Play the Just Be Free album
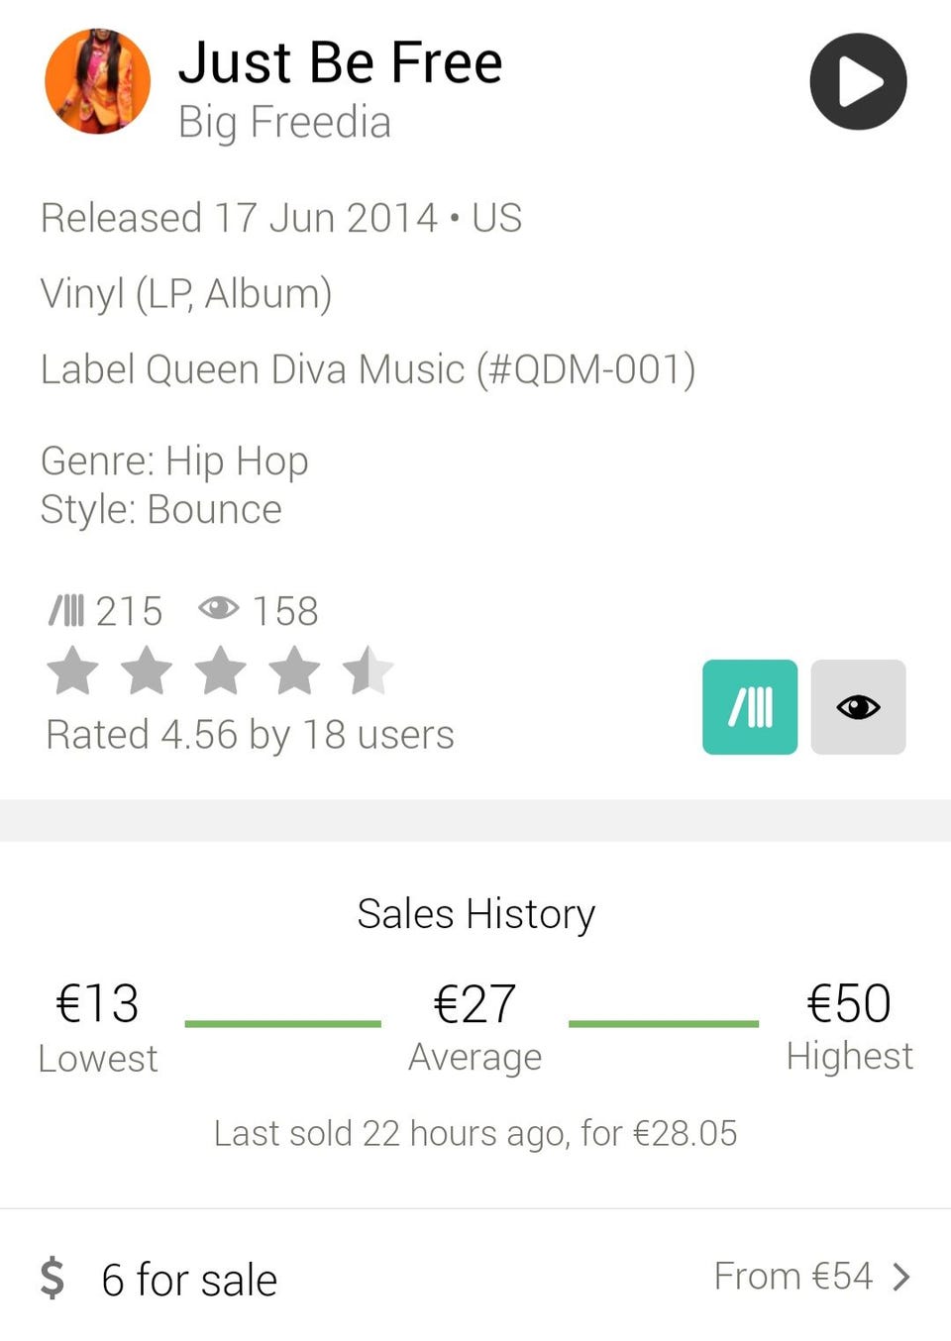The height and width of the screenshot is (1341, 951). tap(858, 81)
